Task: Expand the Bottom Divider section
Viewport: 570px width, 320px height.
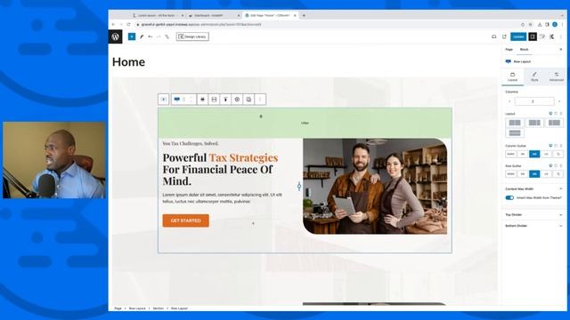Action: [533, 226]
